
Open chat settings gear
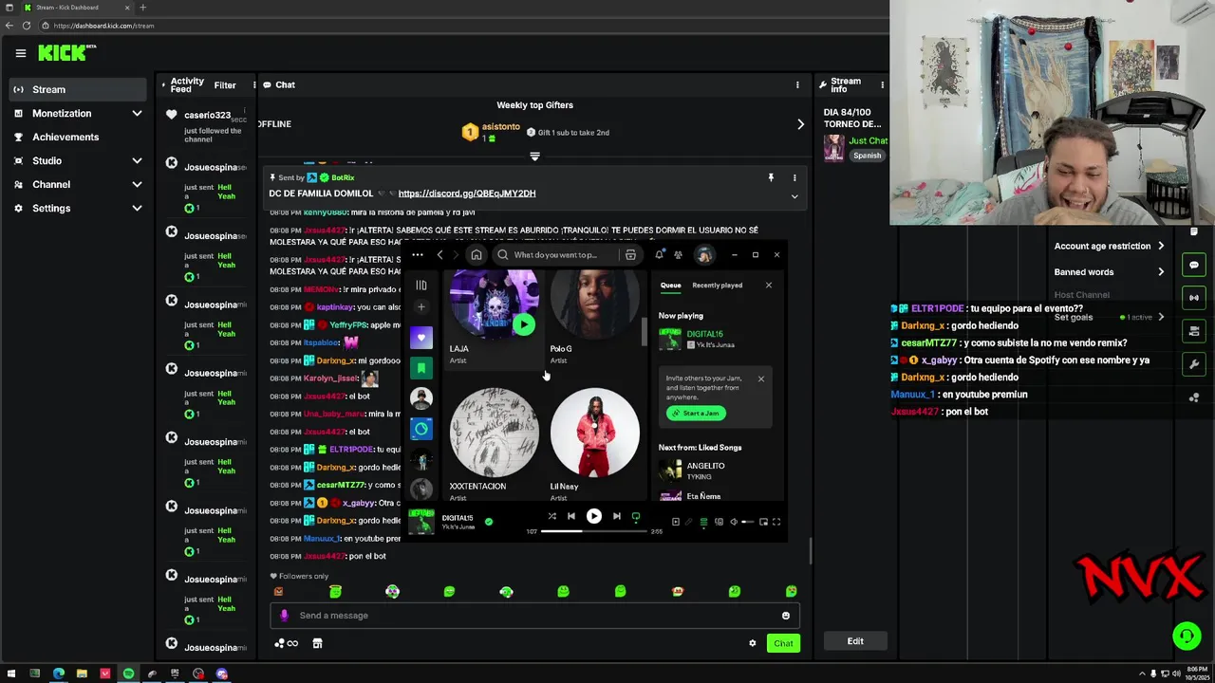pos(753,643)
